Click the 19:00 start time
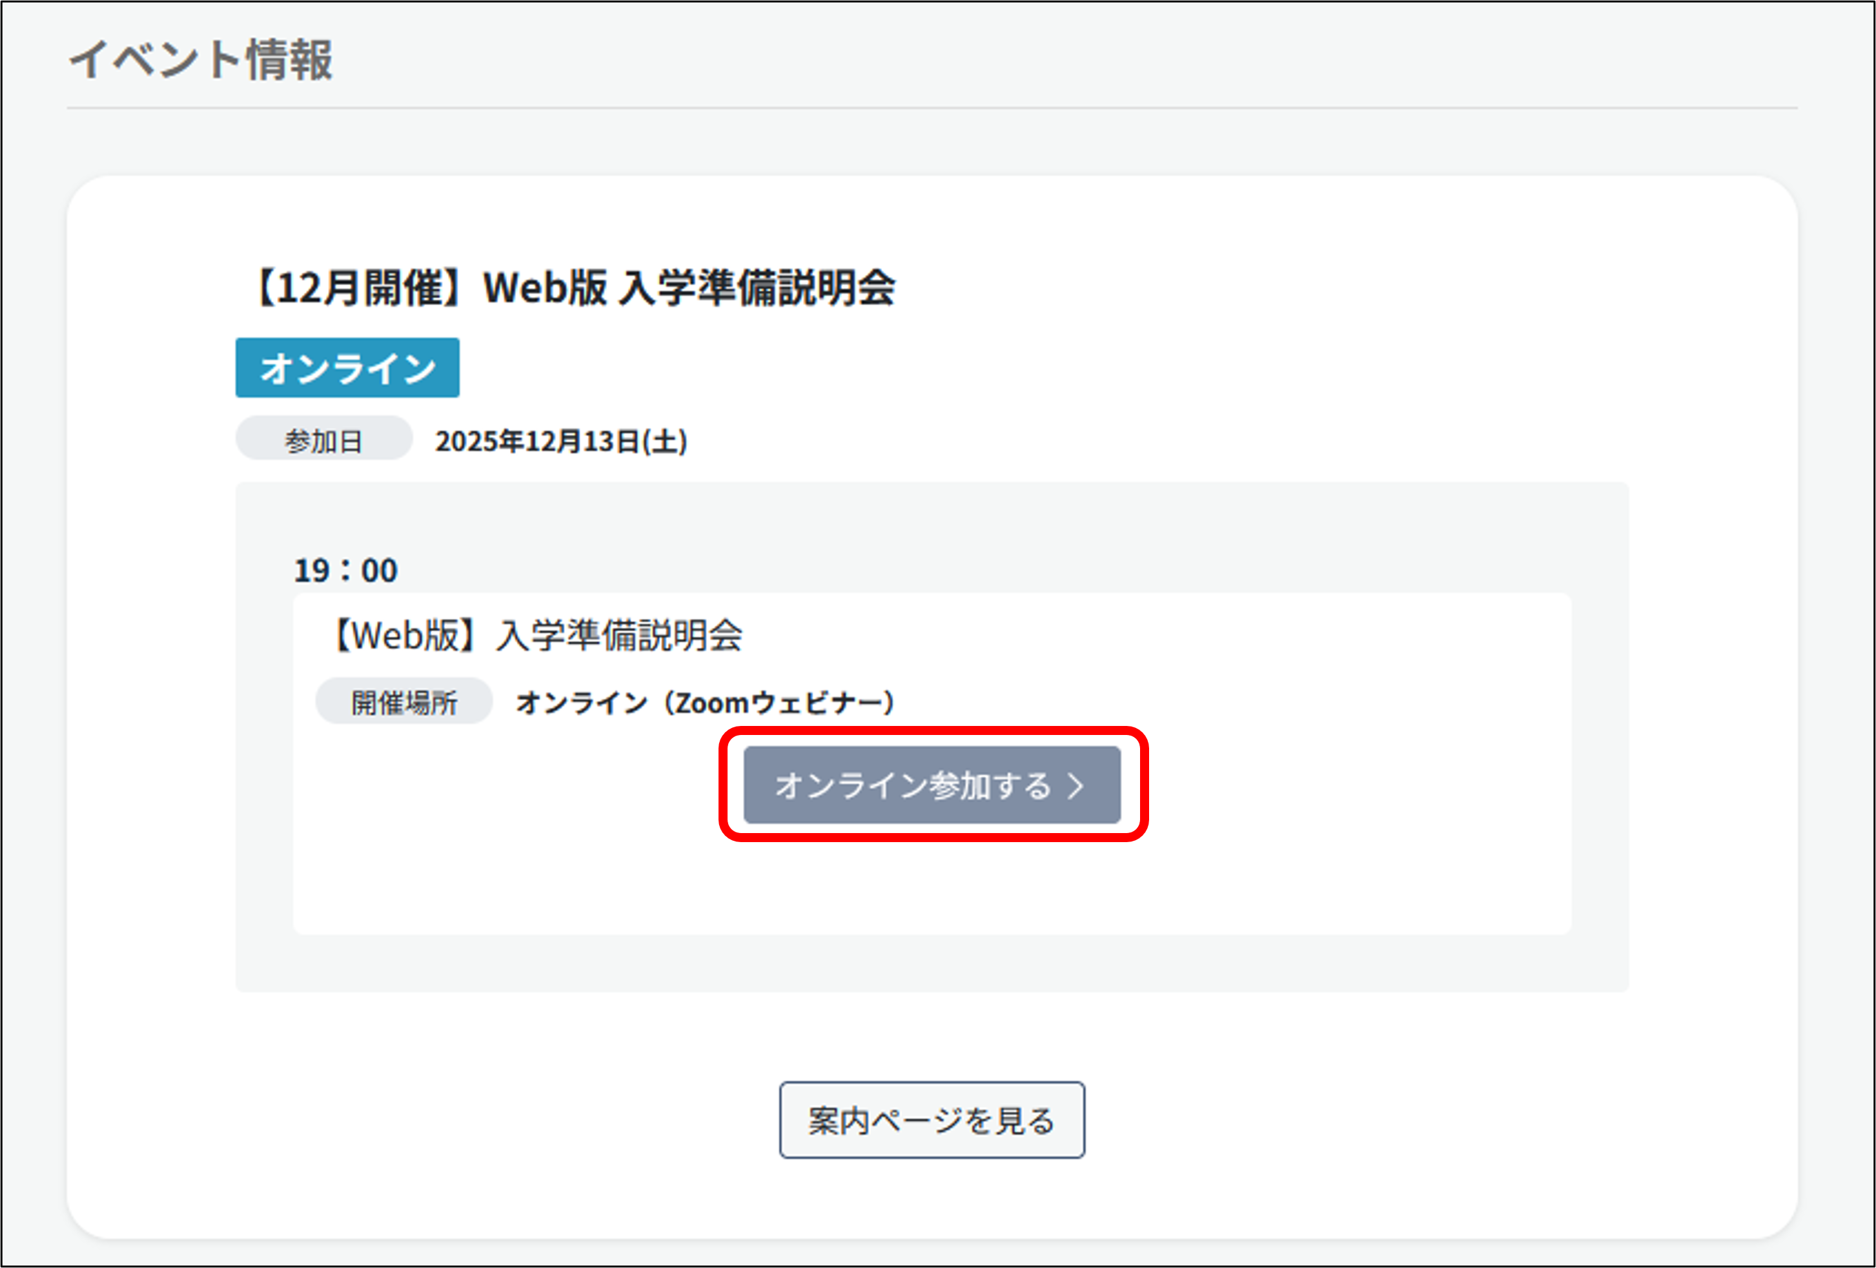This screenshot has height=1268, width=1876. (345, 570)
